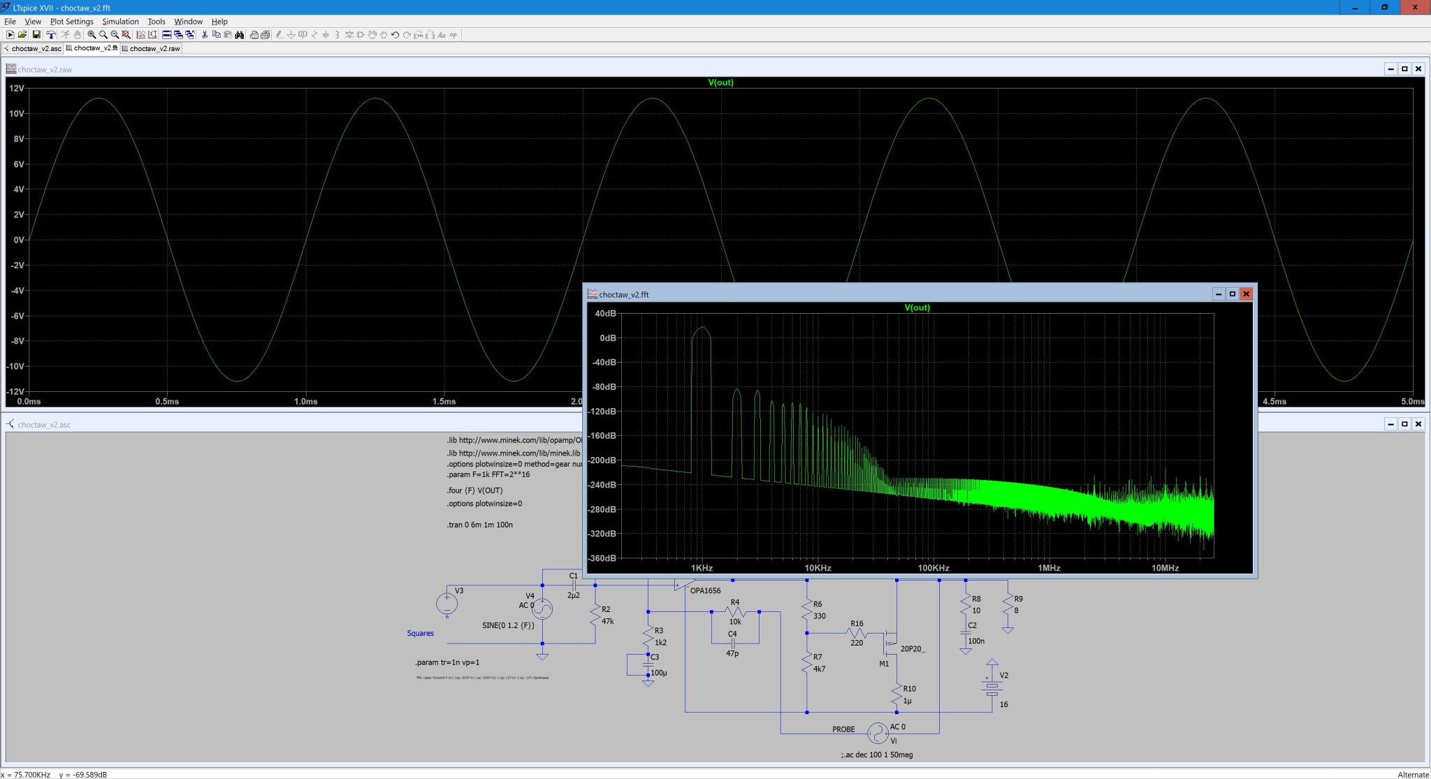The height and width of the screenshot is (779, 1431).
Task: Zoom to fit with the crossed magnifier icon
Action: [x=126, y=35]
